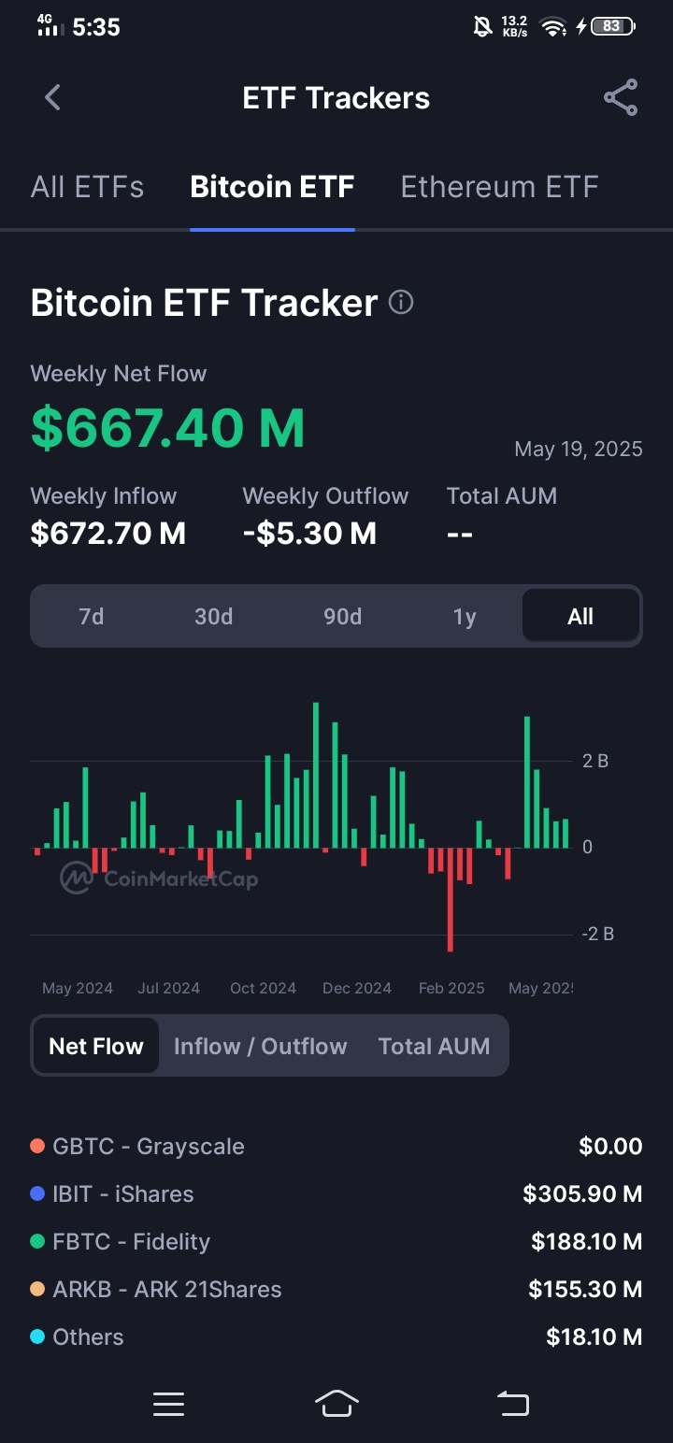673x1443 pixels.
Task: Tap the Android home navigation icon
Action: [x=336, y=1404]
